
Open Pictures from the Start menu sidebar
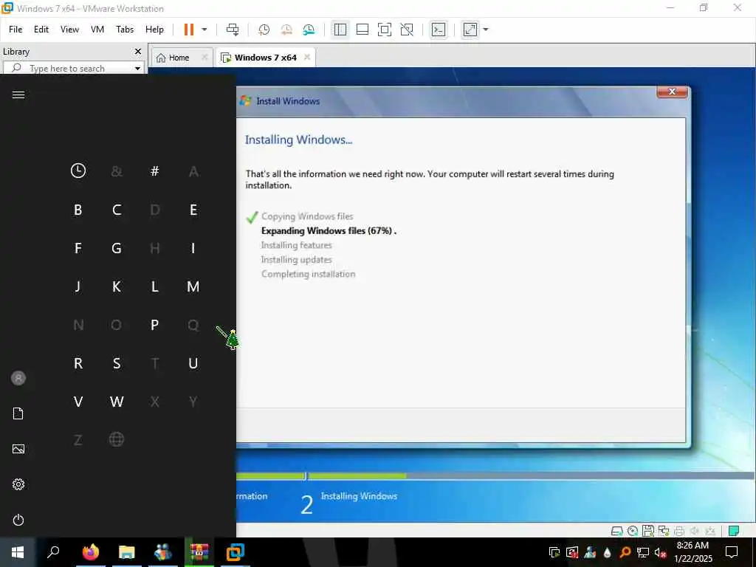[x=18, y=449]
